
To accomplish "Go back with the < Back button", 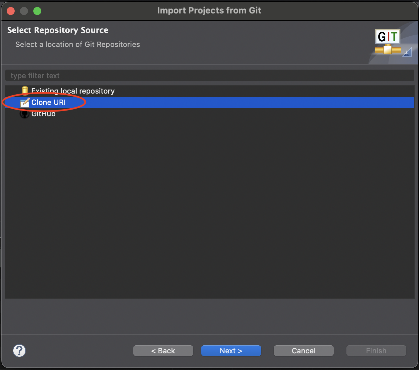I will [x=163, y=351].
